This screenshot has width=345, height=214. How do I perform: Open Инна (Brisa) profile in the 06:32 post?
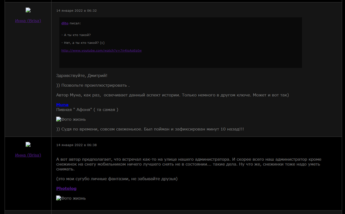[x=28, y=21]
